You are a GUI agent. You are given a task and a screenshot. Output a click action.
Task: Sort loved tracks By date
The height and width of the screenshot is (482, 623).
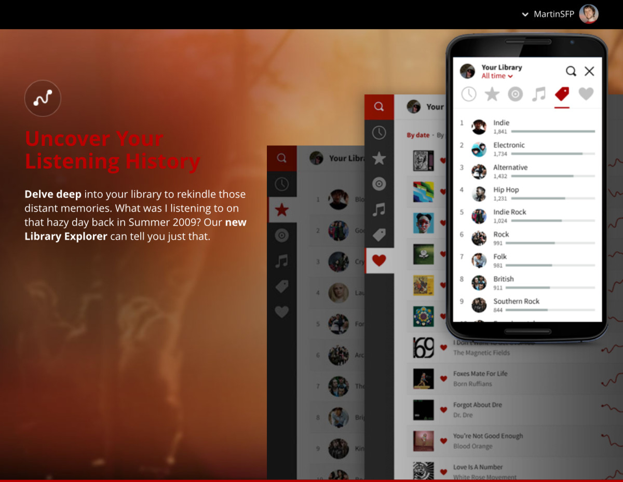pyautogui.click(x=418, y=135)
